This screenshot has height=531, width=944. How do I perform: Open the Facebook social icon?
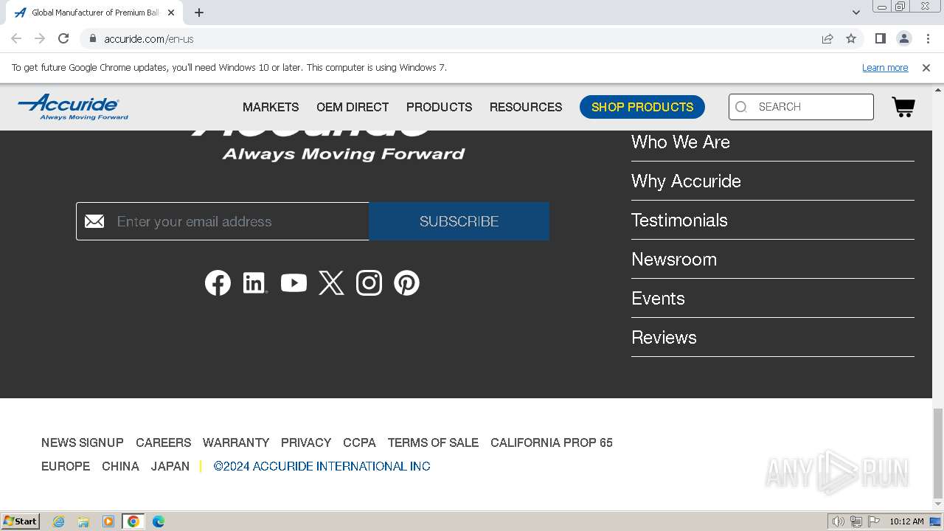click(218, 283)
